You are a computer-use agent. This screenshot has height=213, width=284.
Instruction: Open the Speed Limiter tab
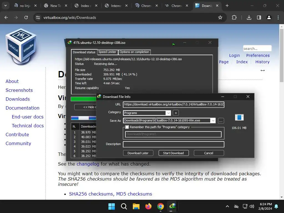point(107,52)
